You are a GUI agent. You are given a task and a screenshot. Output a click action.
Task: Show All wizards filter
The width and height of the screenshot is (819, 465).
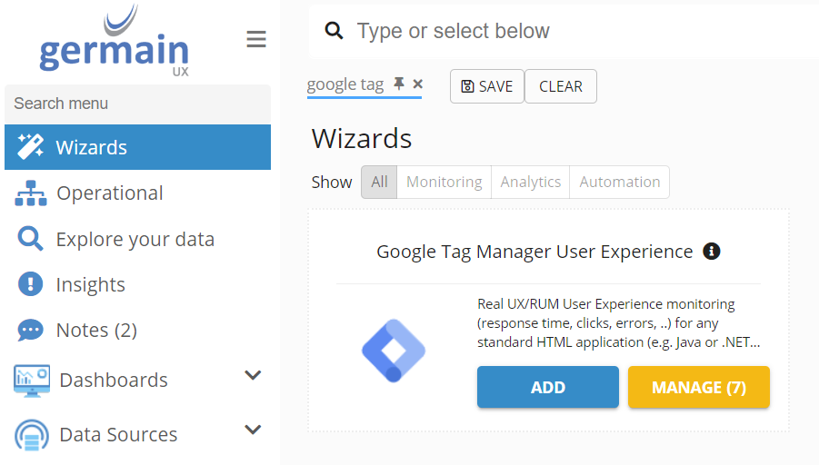[379, 182]
